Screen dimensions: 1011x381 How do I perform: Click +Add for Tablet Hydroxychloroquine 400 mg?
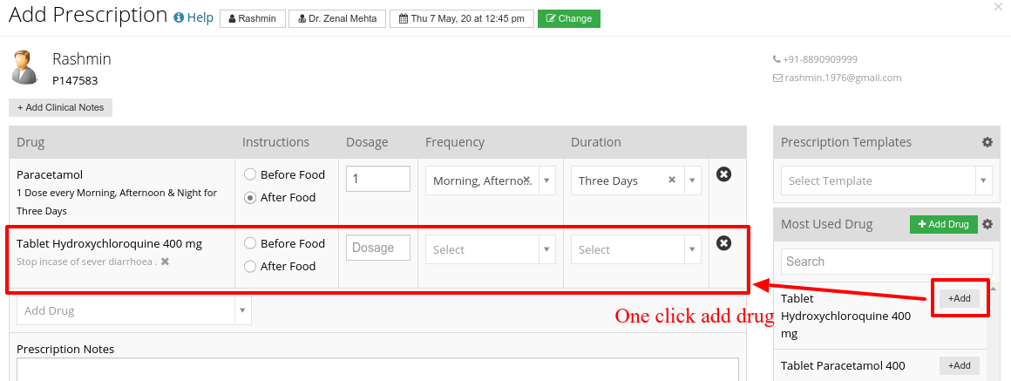(960, 298)
